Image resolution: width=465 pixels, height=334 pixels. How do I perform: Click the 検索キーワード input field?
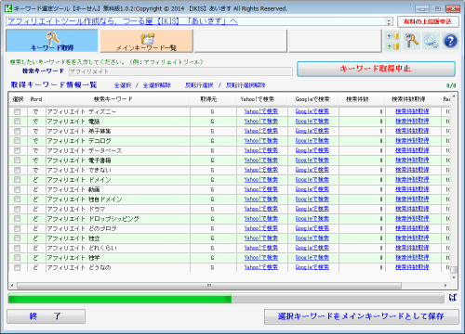pos(180,71)
